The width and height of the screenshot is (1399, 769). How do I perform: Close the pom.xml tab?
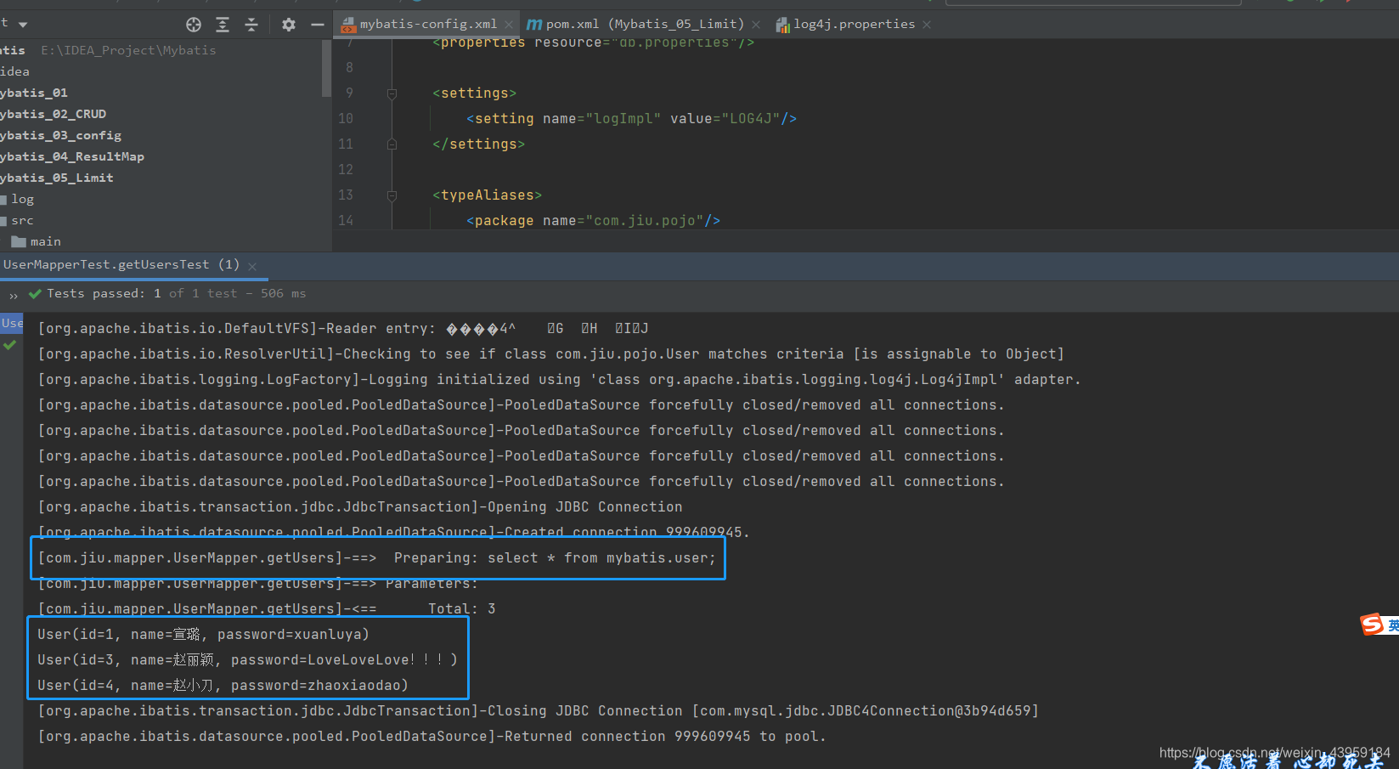point(756,25)
